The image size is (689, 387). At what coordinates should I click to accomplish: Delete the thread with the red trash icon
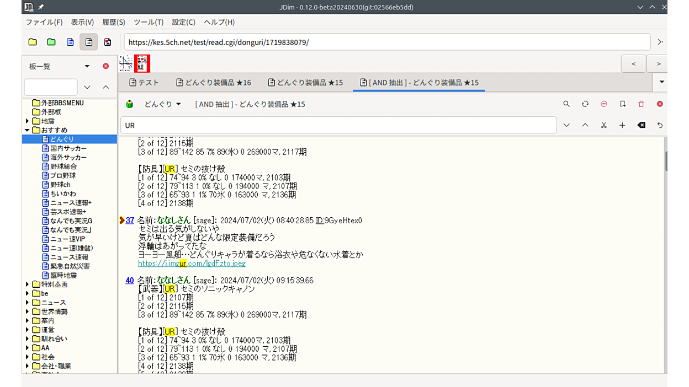[641, 104]
